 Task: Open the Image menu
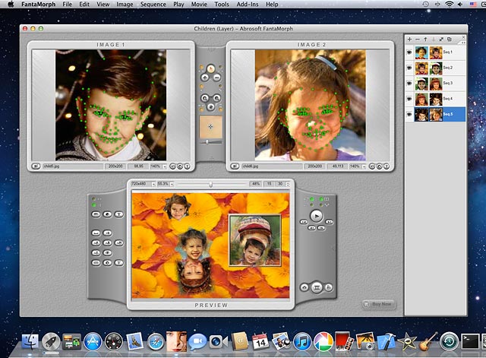pyautogui.click(x=125, y=5)
